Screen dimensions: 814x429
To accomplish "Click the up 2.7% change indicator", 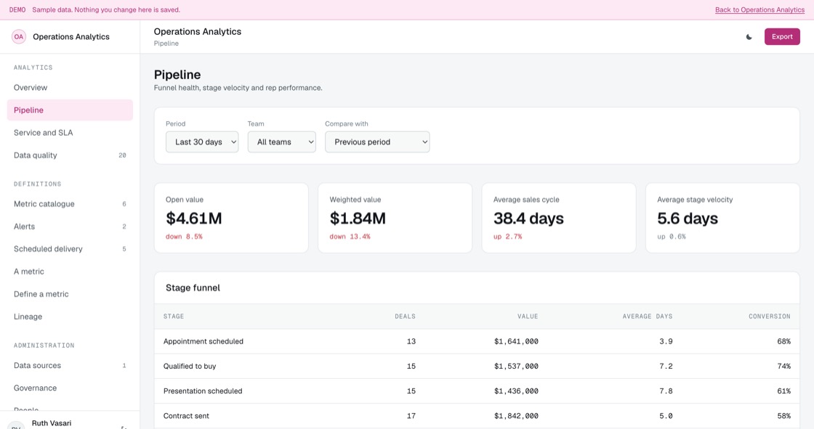I will [508, 237].
